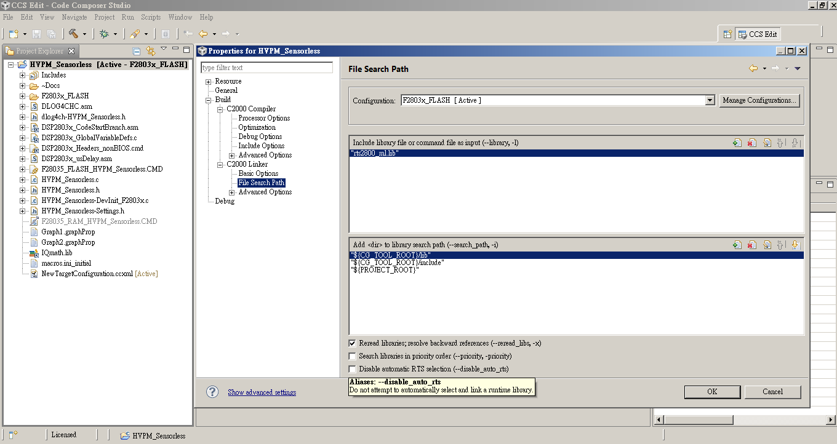Open the Build hammer dropdown arrow
The width and height of the screenshot is (837, 444).
pyautogui.click(x=84, y=34)
